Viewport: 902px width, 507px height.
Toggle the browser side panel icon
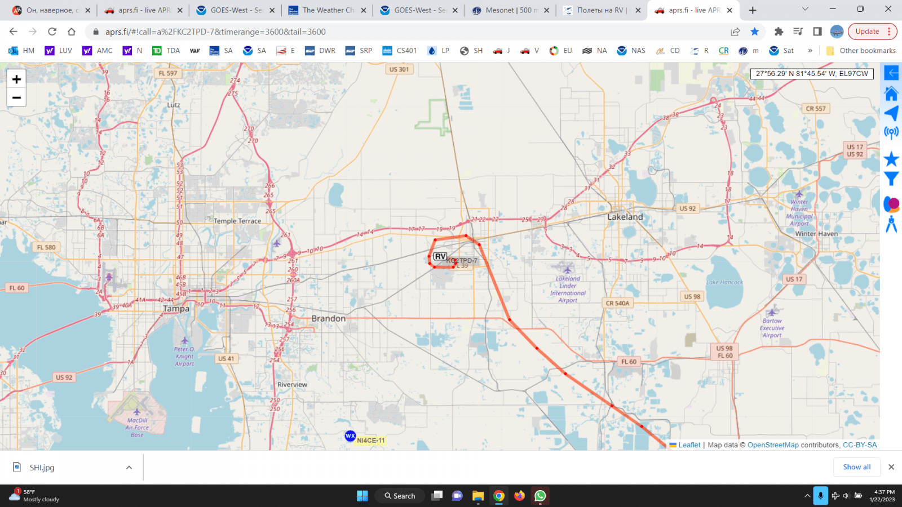click(x=817, y=32)
